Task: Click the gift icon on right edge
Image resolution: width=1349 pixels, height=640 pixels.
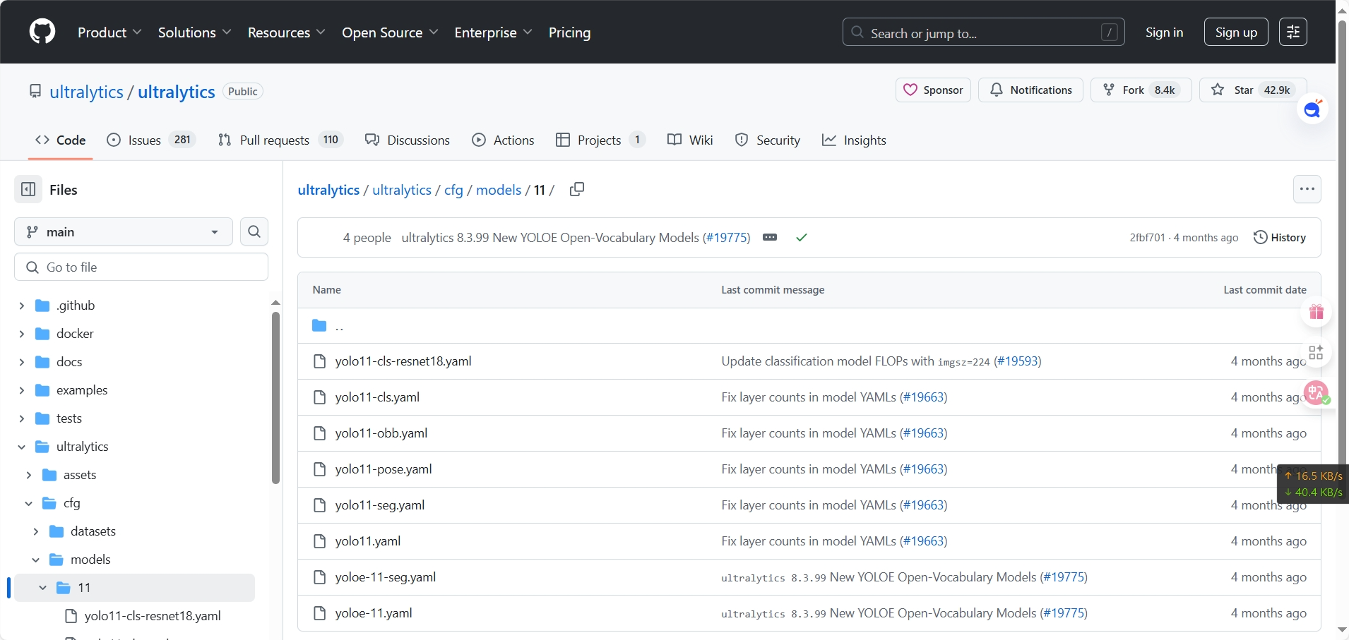Action: click(x=1316, y=312)
